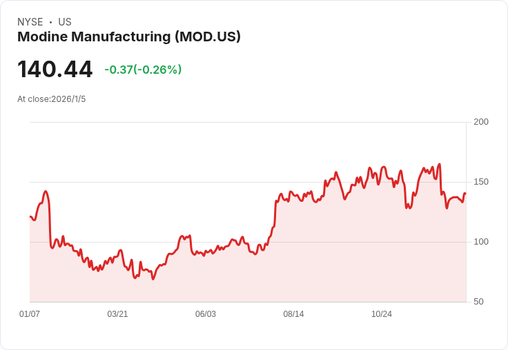The width and height of the screenshot is (508, 350).
Task: Select the 150 y-axis price label
Action: click(x=481, y=182)
